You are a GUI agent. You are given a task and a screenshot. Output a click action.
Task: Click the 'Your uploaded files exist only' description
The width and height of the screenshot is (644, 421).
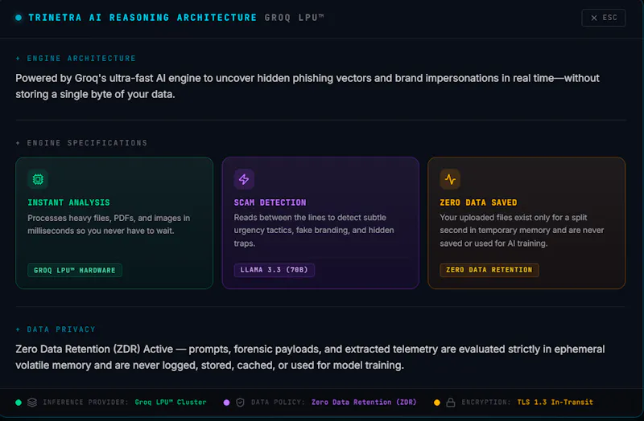click(522, 231)
